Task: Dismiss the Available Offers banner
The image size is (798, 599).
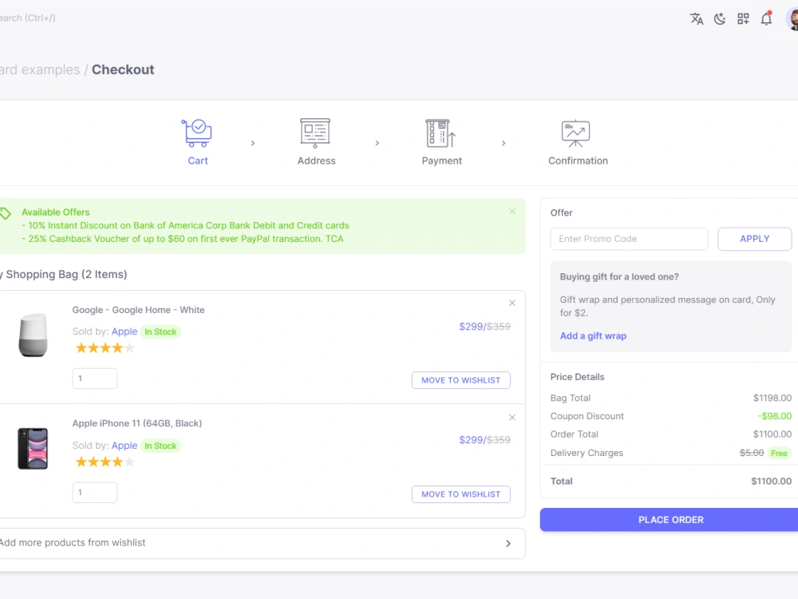Action: click(x=512, y=212)
